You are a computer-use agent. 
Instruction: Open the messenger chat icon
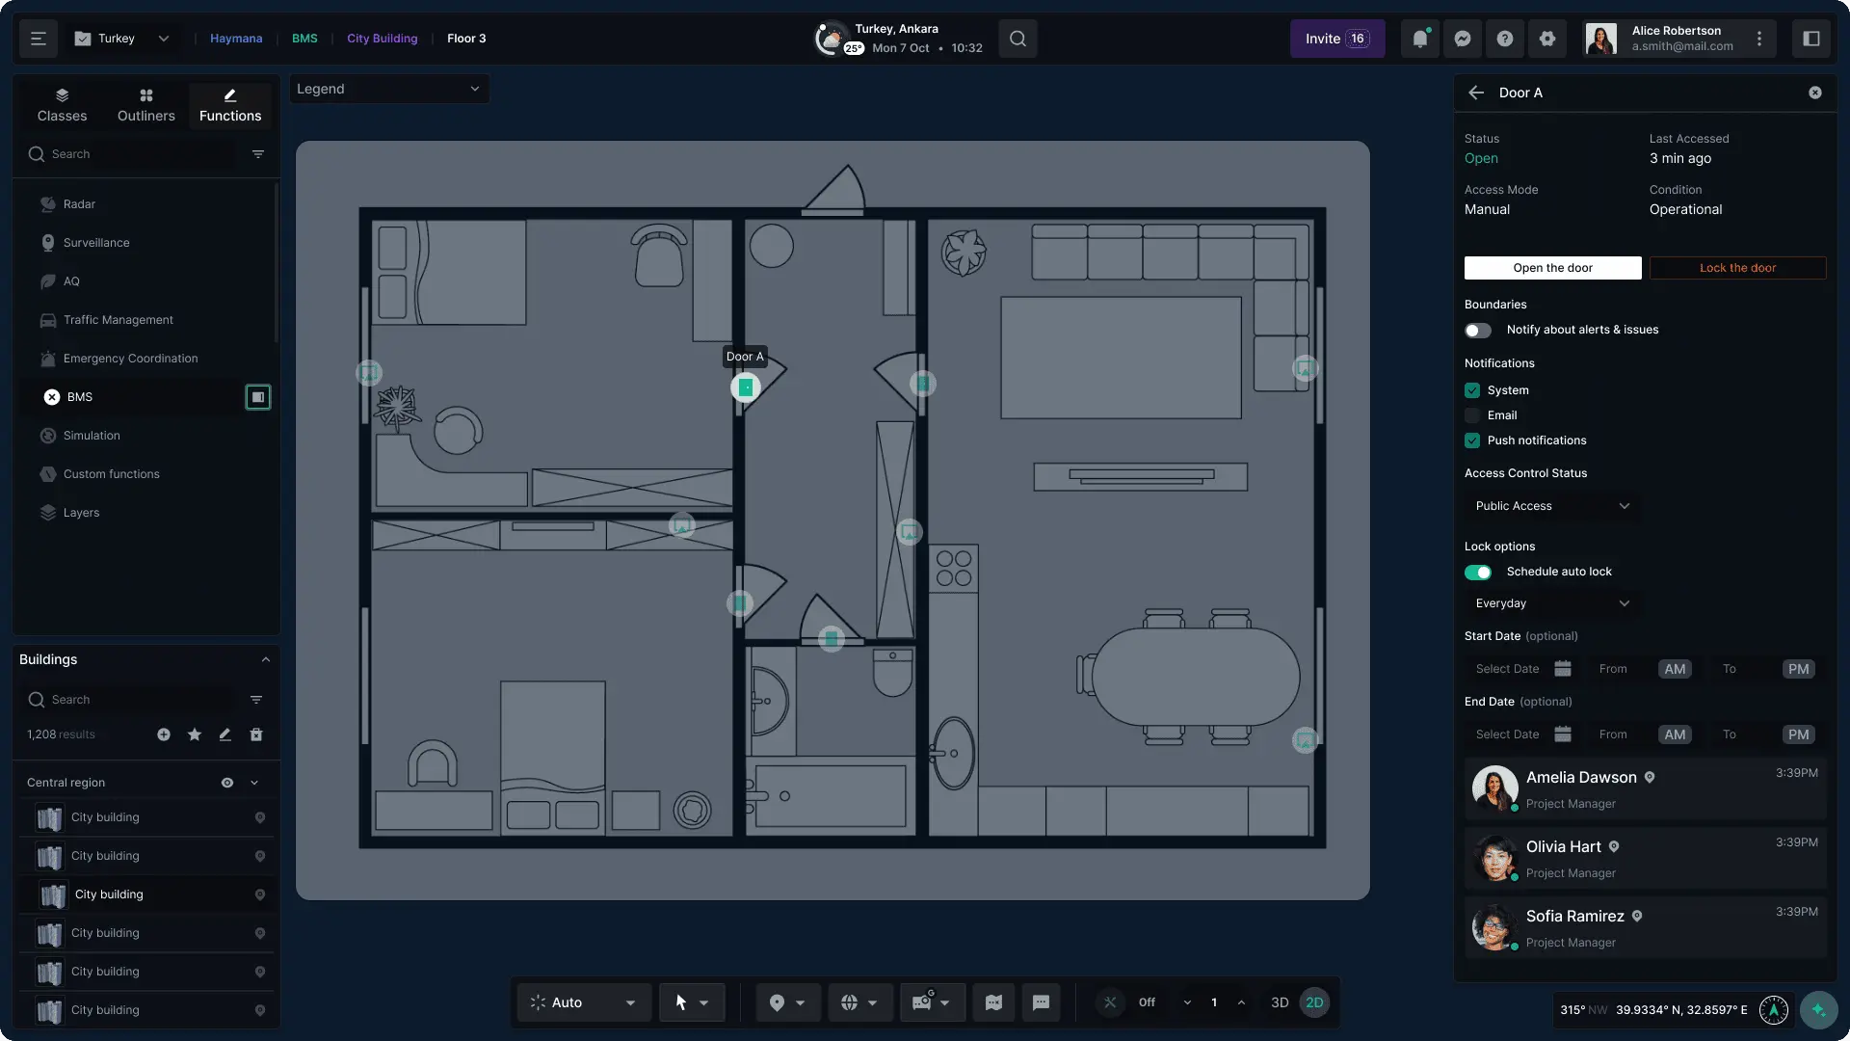coord(1462,39)
